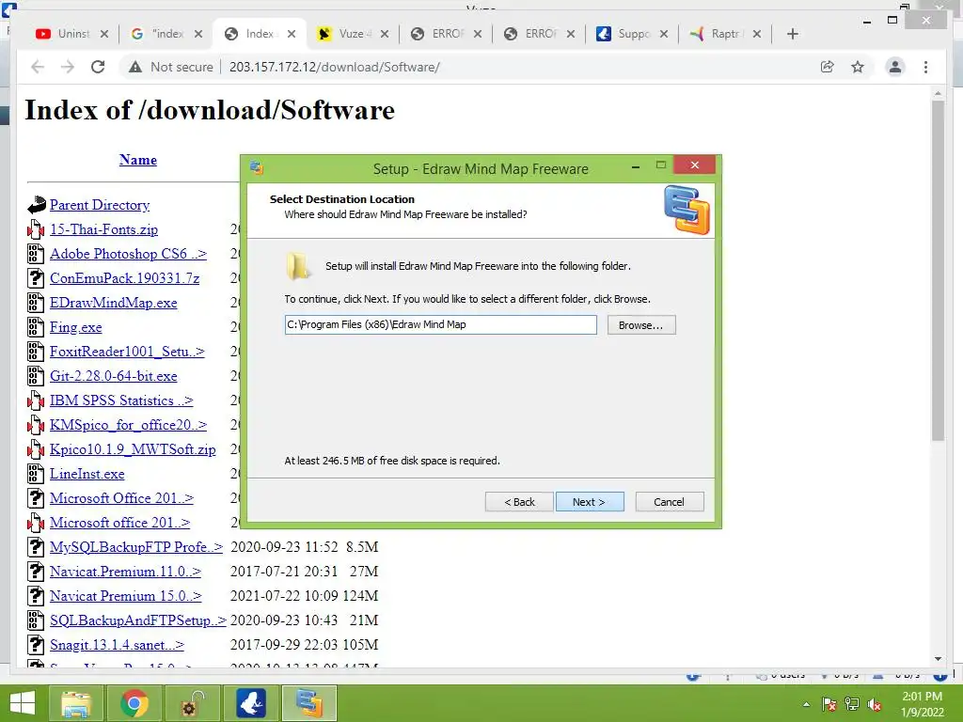Click the Back button in the setup wizard
Image resolution: width=963 pixels, height=722 pixels.
tap(519, 502)
